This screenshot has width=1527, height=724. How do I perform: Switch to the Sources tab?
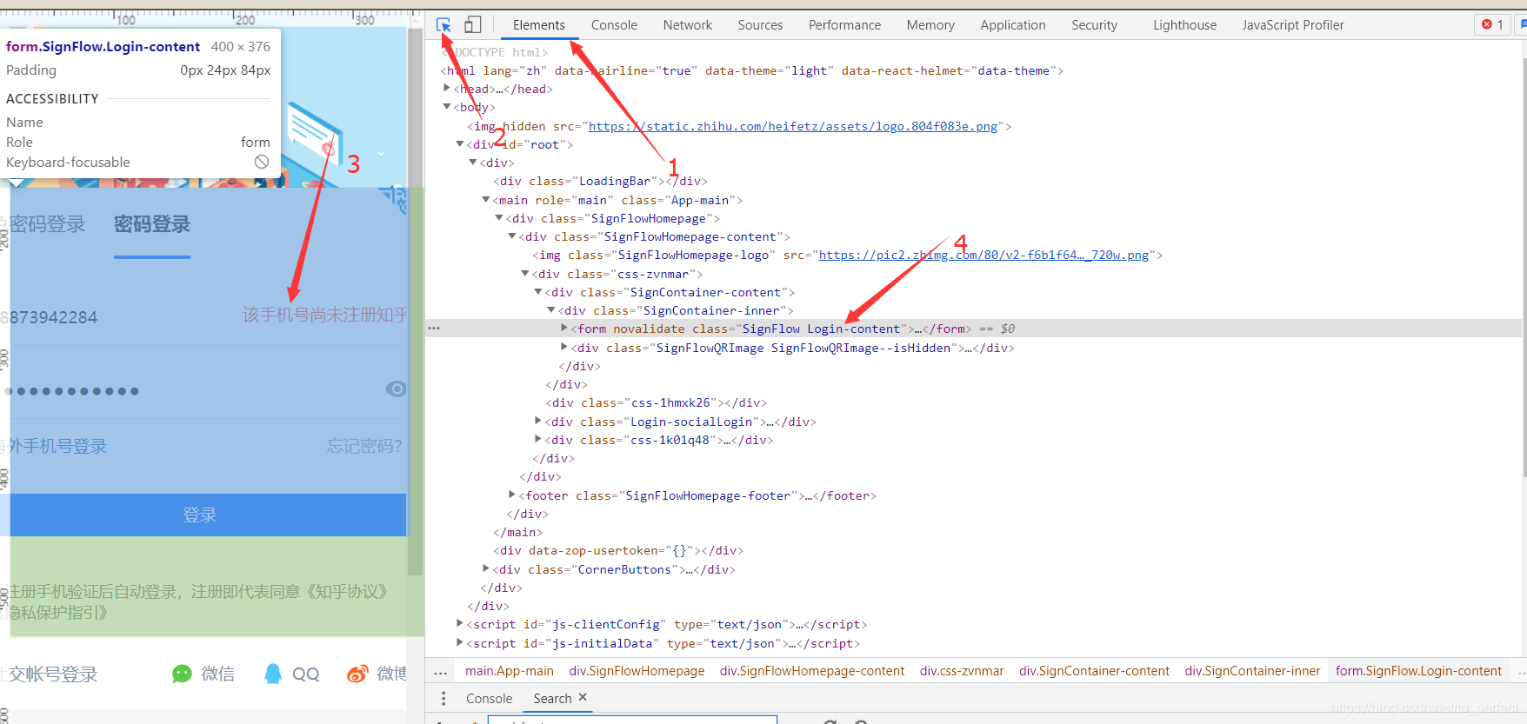tap(760, 25)
